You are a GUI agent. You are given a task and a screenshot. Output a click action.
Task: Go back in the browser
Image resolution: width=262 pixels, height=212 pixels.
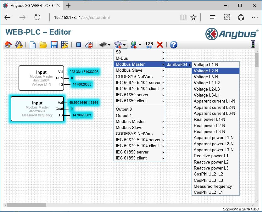coord(8,17)
